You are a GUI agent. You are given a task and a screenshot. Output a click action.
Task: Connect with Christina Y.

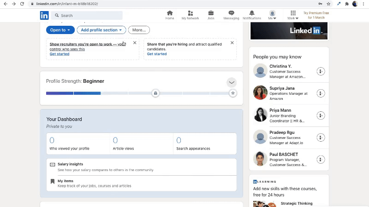[x=321, y=71]
